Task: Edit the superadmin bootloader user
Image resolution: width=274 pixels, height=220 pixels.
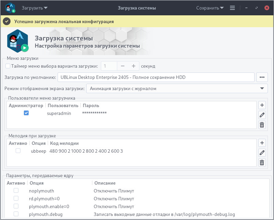Action: [262, 115]
